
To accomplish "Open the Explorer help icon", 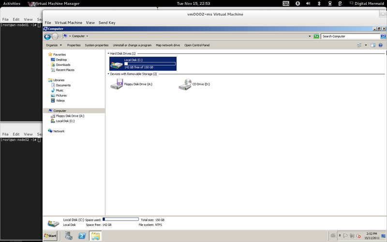I will [x=380, y=45].
